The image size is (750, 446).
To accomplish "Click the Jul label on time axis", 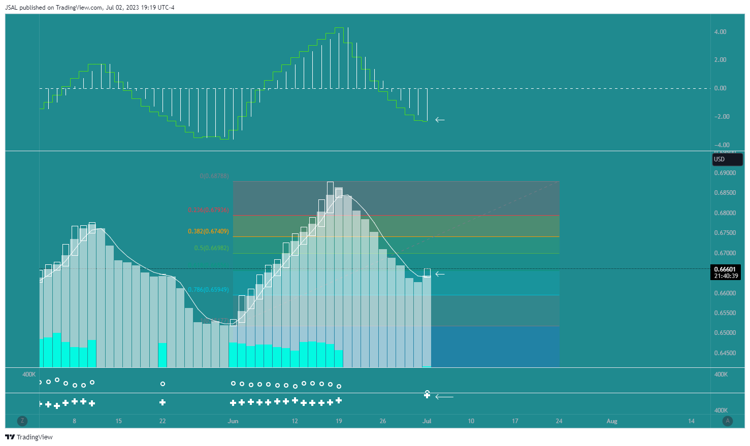I will 427,421.
